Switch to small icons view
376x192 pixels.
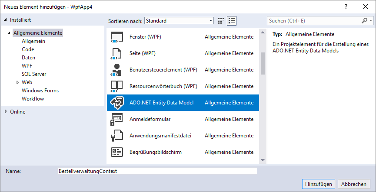[x=221, y=20]
